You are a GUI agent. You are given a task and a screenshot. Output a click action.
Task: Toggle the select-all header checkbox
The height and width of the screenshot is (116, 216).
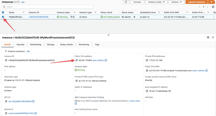click(x=3, y=12)
